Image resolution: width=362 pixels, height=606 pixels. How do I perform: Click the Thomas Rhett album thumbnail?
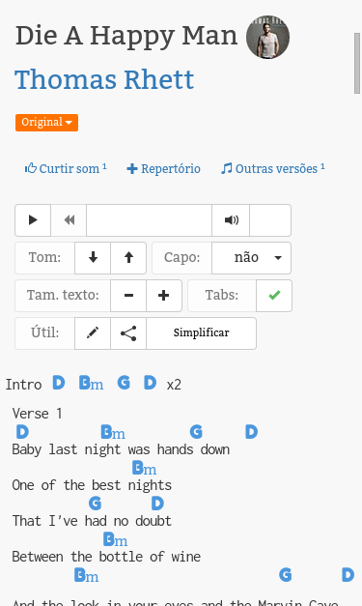[267, 37]
